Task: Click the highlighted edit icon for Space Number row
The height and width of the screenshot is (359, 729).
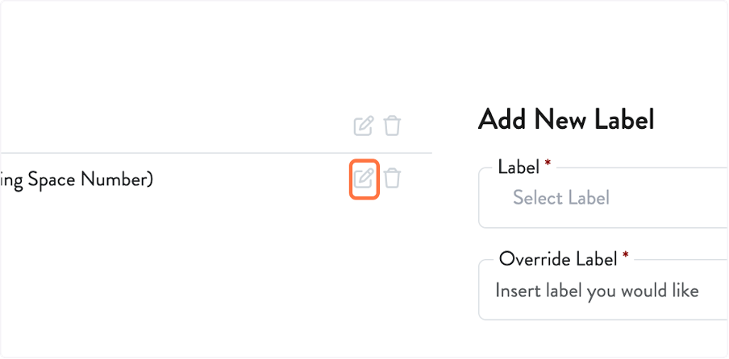Action: [364, 178]
